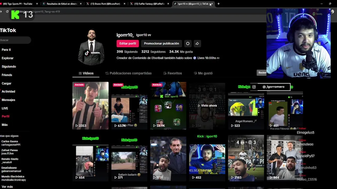
Task: Open 4-3 final video with 2183 views
Action: tap(246, 158)
